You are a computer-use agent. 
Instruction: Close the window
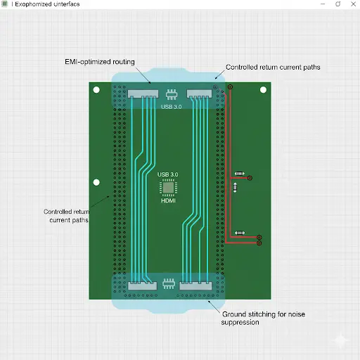click(353, 4)
